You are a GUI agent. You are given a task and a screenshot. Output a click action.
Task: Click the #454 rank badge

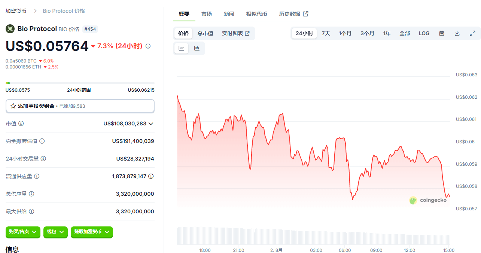(90, 29)
